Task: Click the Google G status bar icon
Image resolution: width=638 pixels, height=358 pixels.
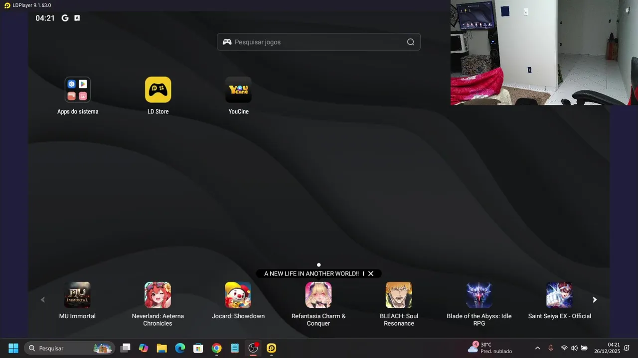Action: [65, 18]
